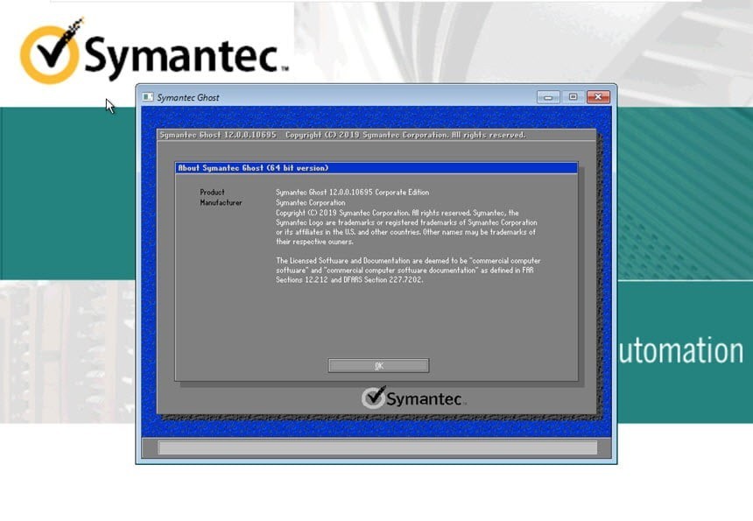
Task: Click the Symantec Ghost title bar text
Action: (189, 97)
